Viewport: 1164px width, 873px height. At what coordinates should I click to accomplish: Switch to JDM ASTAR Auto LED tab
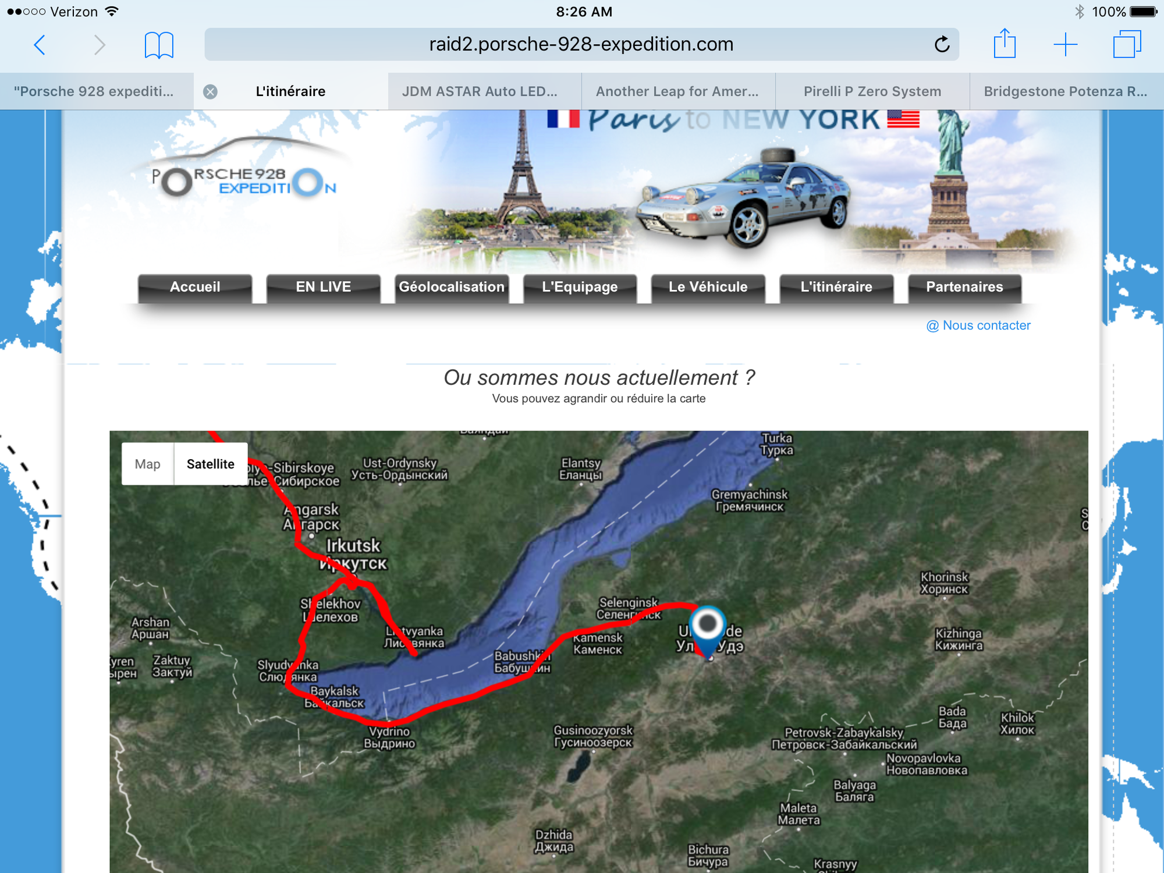(479, 91)
